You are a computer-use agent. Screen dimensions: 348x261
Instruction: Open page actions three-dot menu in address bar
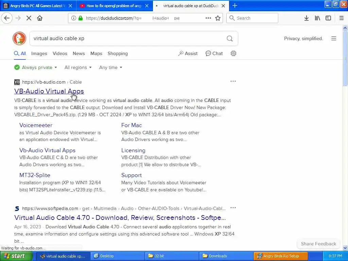[x=208, y=18]
